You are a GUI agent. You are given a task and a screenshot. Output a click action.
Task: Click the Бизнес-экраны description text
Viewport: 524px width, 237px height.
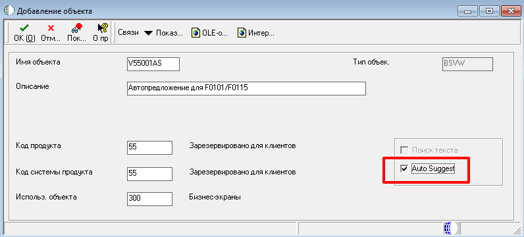click(x=215, y=197)
